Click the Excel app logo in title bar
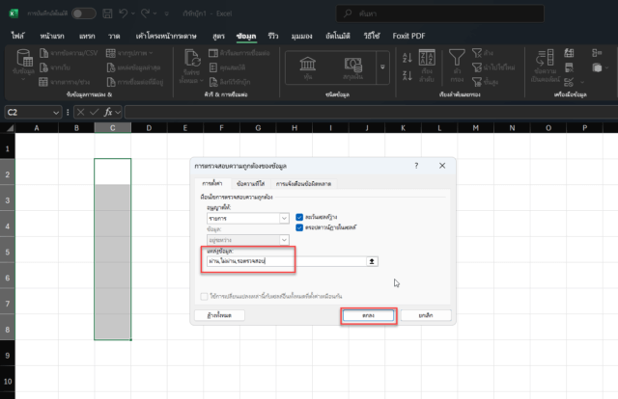The image size is (618, 399). (14, 13)
